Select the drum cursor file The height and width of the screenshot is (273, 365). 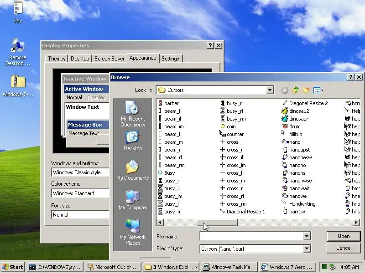291,126
